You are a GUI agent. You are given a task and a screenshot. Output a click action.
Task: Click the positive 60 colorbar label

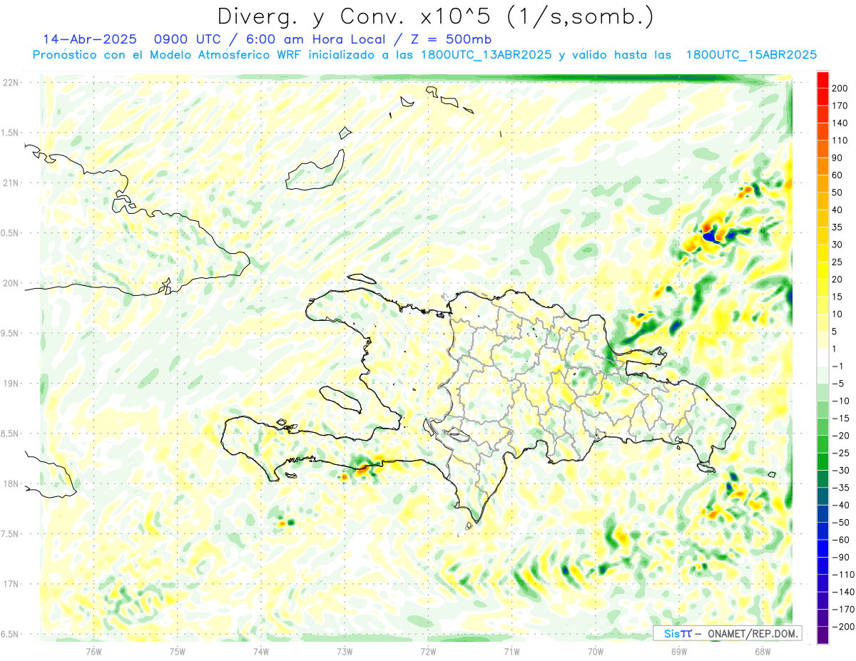pos(837,175)
